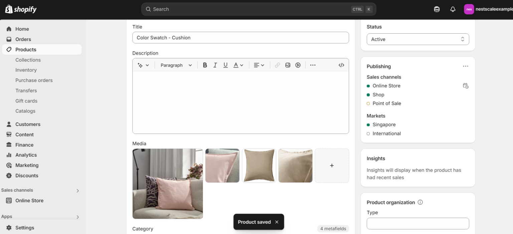Open the text alignment dropdown

pyautogui.click(x=259, y=65)
